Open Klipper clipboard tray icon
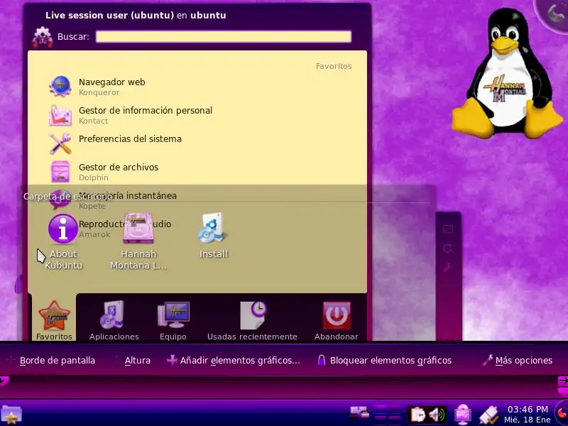Image resolution: width=568 pixels, height=426 pixels. (x=417, y=415)
